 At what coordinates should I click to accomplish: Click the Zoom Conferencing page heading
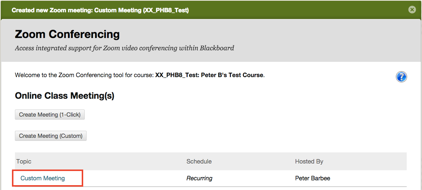(67, 34)
